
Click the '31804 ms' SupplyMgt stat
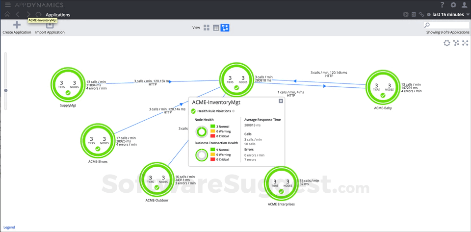(93, 85)
